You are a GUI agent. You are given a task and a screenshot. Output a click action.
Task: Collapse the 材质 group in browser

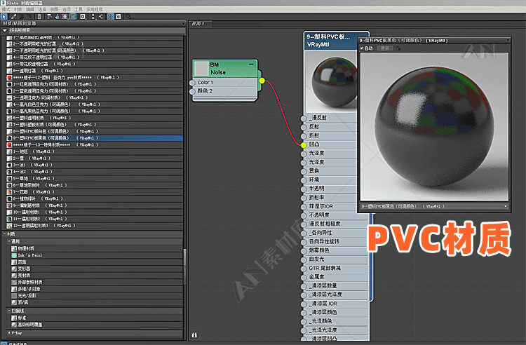(5, 234)
